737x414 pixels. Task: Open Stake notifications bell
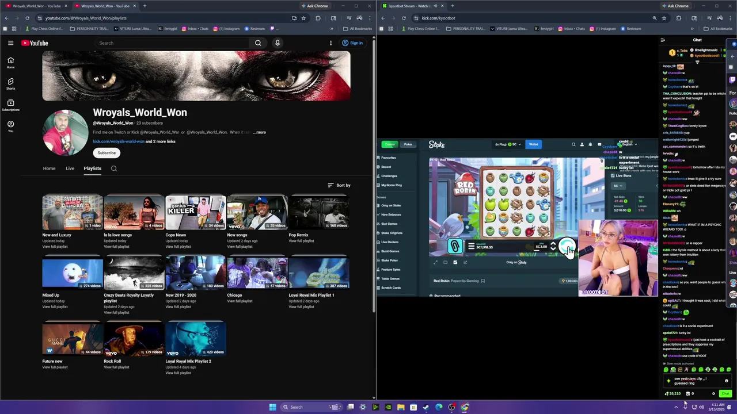coord(590,144)
